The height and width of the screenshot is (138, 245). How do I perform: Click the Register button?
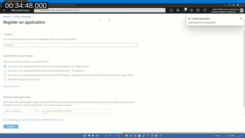click(11, 126)
